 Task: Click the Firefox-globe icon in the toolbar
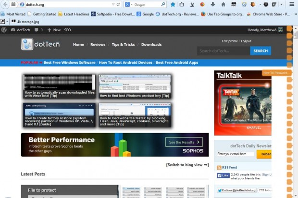click(202, 4)
